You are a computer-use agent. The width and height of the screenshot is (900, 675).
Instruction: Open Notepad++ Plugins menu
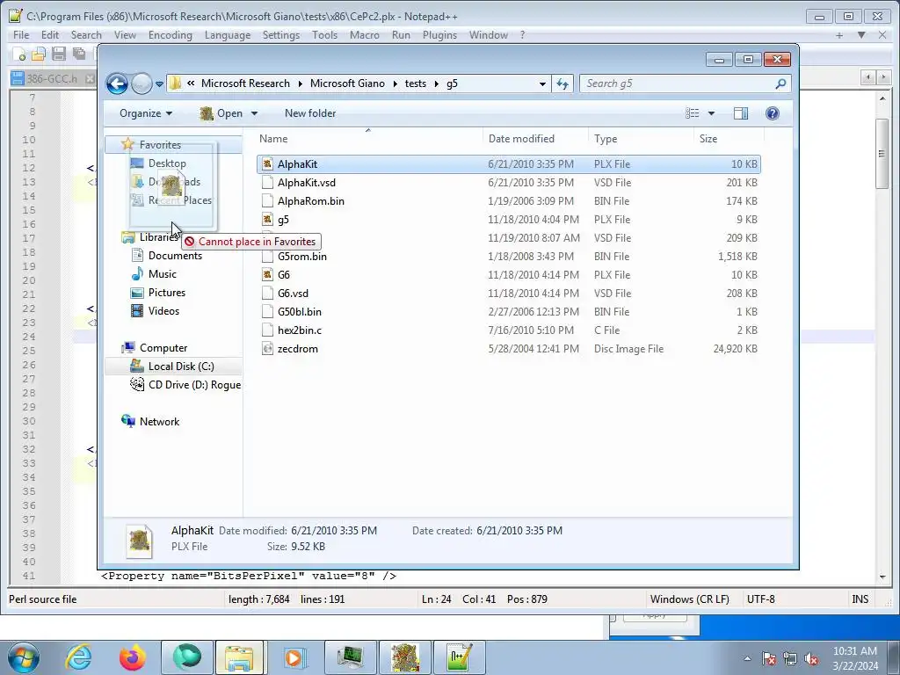pyautogui.click(x=439, y=35)
